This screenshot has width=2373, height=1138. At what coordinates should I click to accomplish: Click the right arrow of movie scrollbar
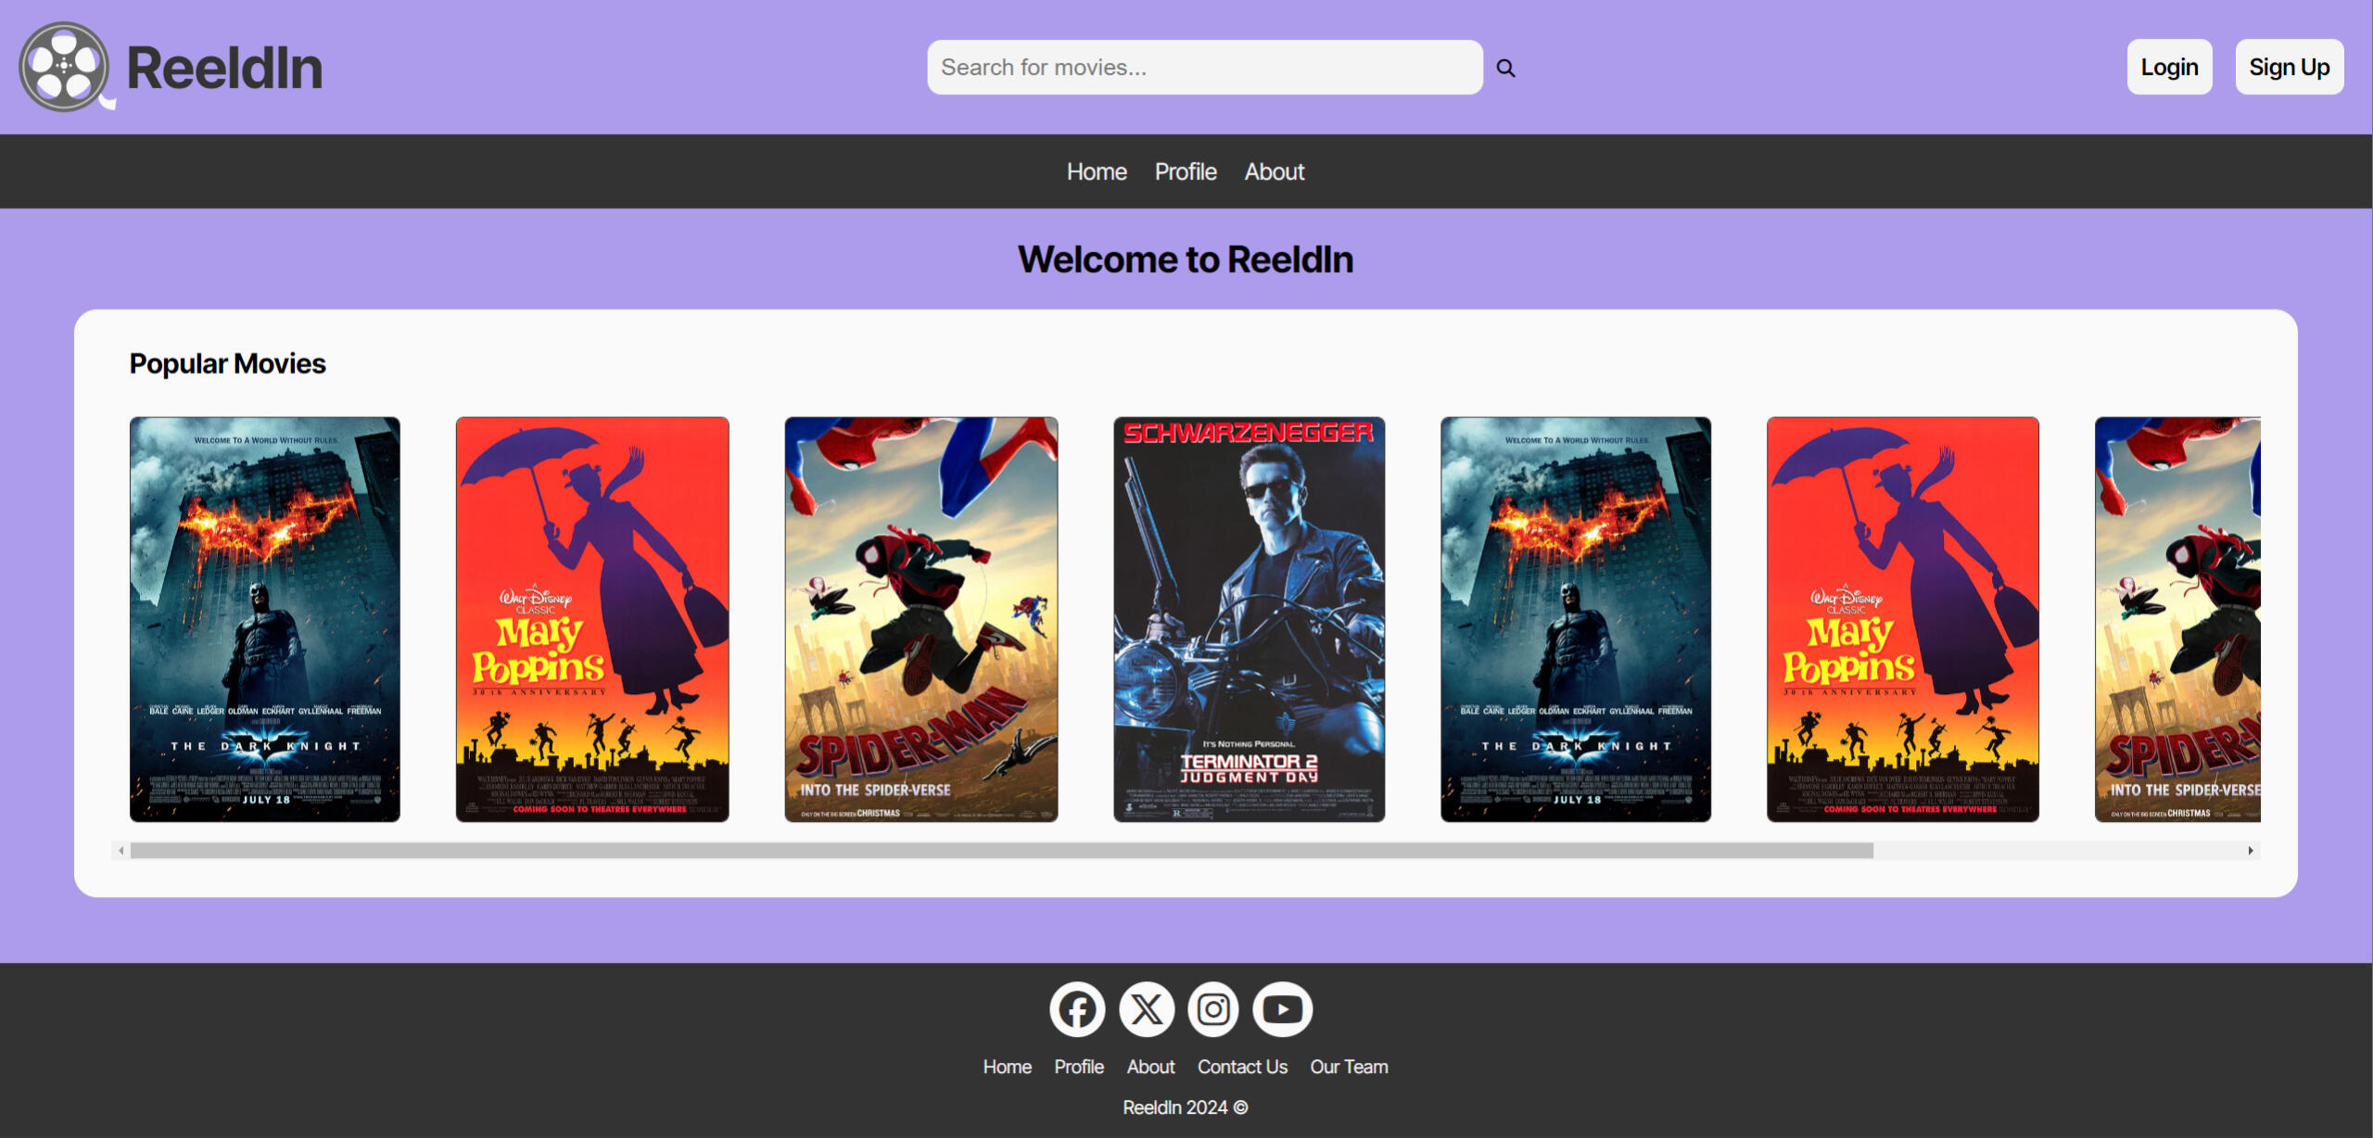click(x=2251, y=851)
